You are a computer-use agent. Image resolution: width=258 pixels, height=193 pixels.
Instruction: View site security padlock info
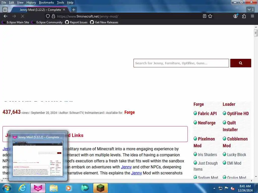53,16
